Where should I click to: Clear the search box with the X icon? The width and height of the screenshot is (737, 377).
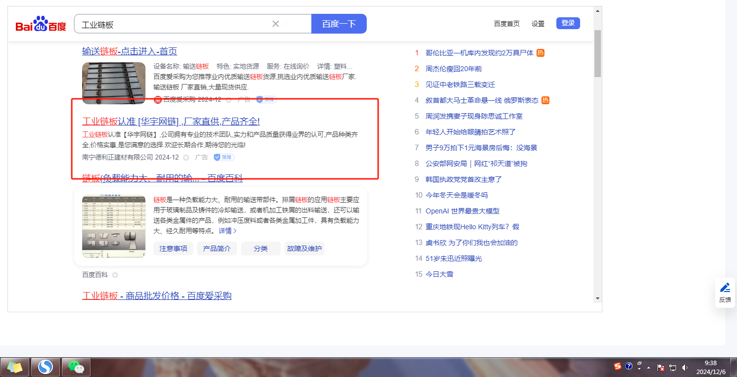click(x=276, y=24)
